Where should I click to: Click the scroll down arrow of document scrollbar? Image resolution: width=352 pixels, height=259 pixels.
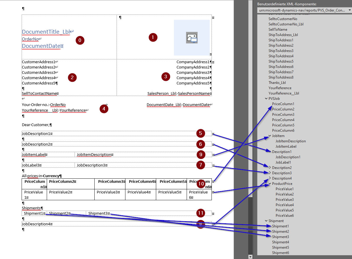click(x=251, y=257)
